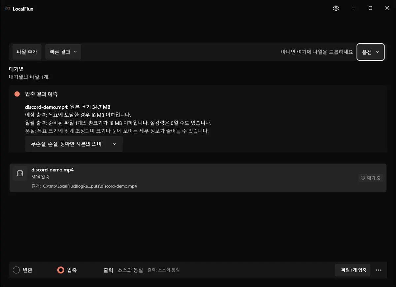Click the 예상 출력 line

78,115
